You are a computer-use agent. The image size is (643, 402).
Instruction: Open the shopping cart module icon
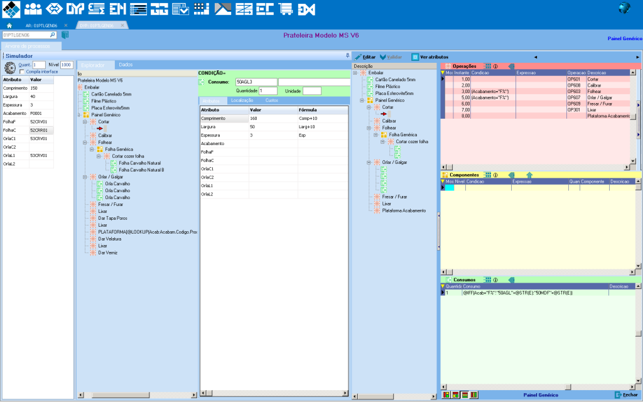click(x=286, y=9)
